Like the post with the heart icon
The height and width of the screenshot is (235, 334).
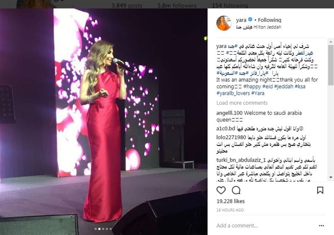tap(221, 190)
